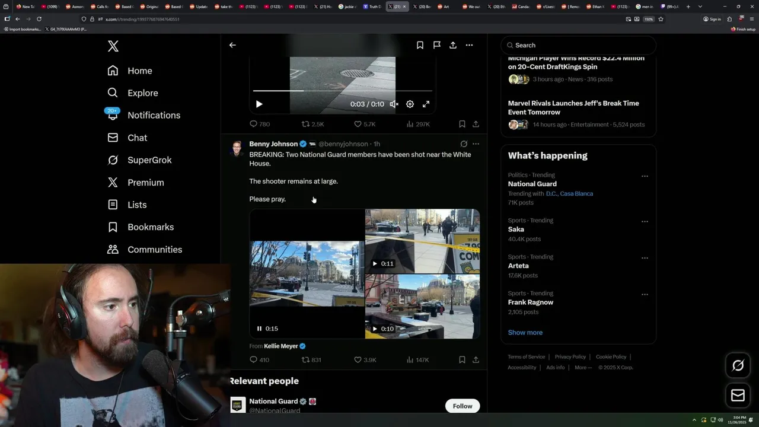Click the X logo in sidebar
The height and width of the screenshot is (427, 759).
(x=113, y=46)
